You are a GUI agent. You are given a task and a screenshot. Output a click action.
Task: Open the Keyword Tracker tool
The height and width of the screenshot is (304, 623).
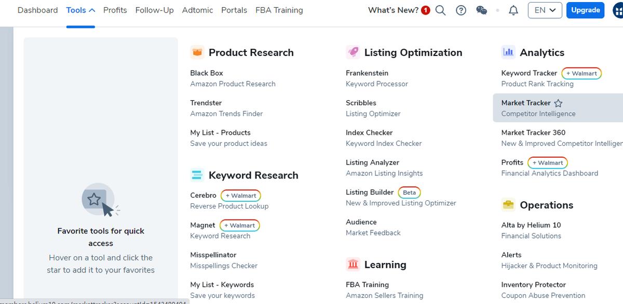[x=529, y=73]
